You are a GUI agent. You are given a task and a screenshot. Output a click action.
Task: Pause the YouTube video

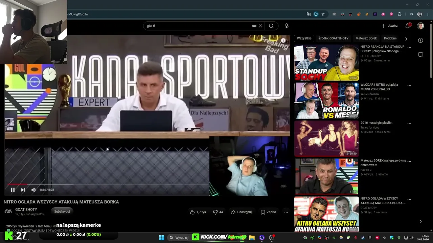pyautogui.click(x=13, y=190)
